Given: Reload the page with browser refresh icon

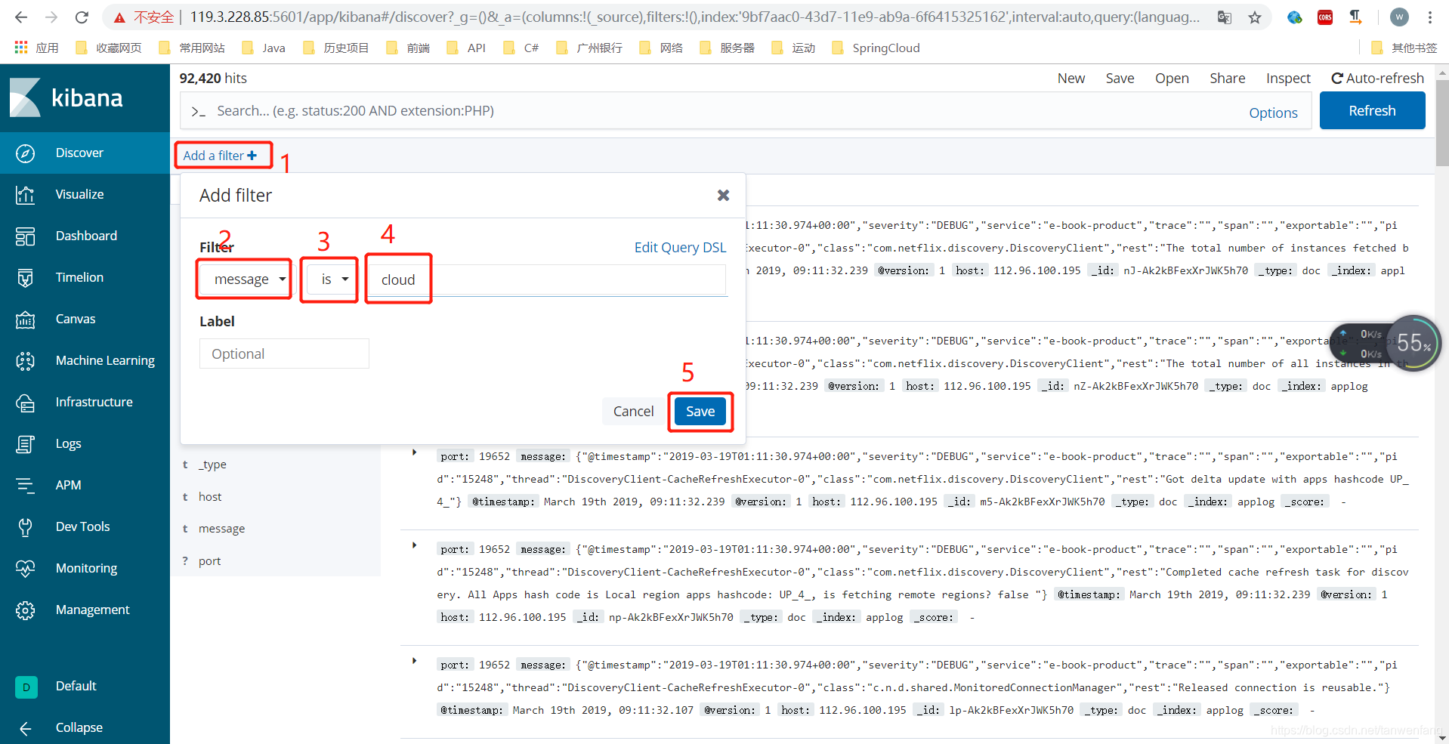Looking at the screenshot, I should pyautogui.click(x=82, y=17).
